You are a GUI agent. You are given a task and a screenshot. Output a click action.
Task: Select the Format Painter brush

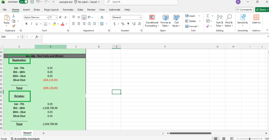pyautogui.click(x=14, y=26)
